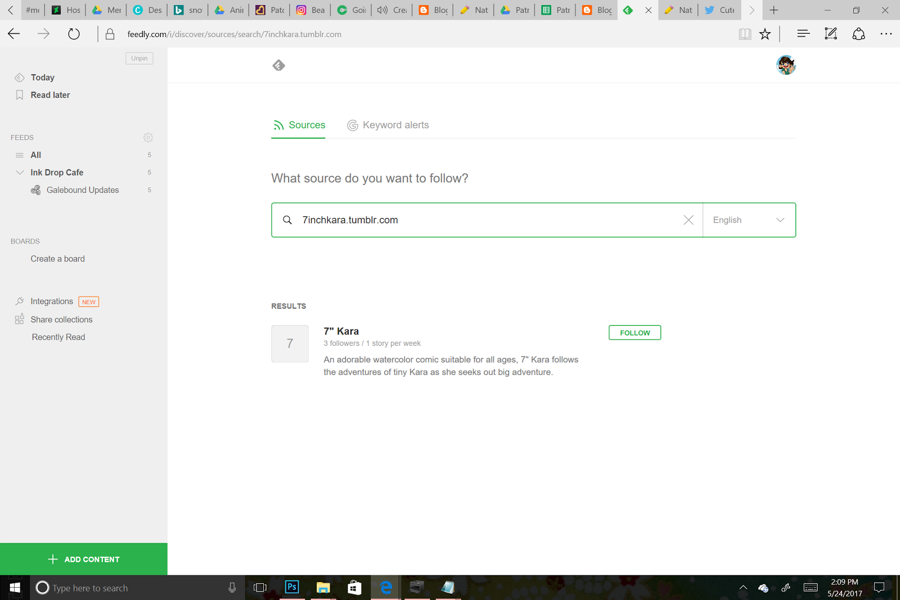Click the 7" Kara result thumbnail
Screen dimensions: 900x600
(290, 344)
